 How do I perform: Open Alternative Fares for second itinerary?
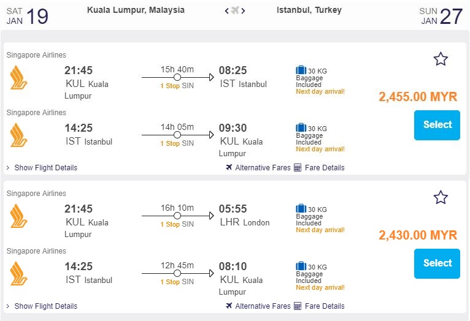coord(263,306)
